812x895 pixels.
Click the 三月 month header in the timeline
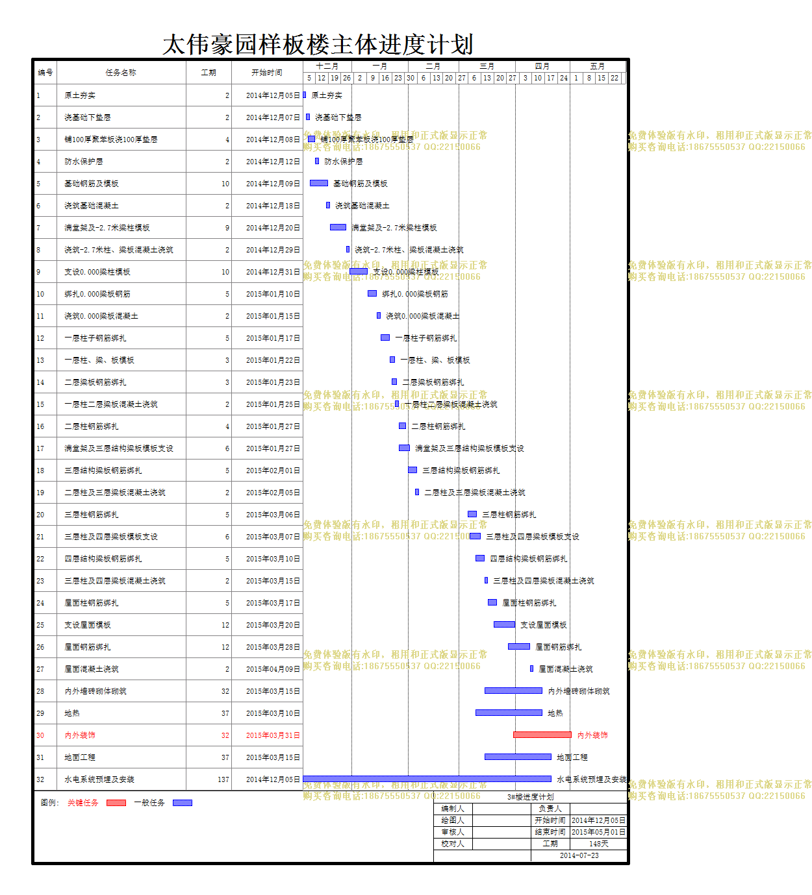coord(487,66)
